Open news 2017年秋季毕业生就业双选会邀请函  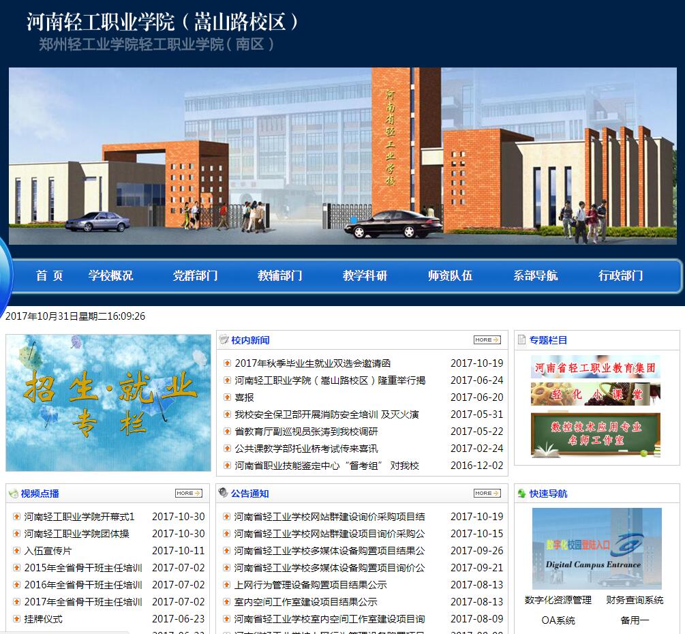coord(313,363)
